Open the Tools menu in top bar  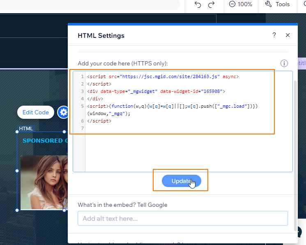point(278,4)
